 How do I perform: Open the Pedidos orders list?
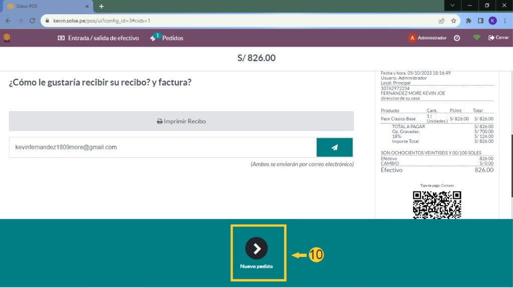click(167, 38)
